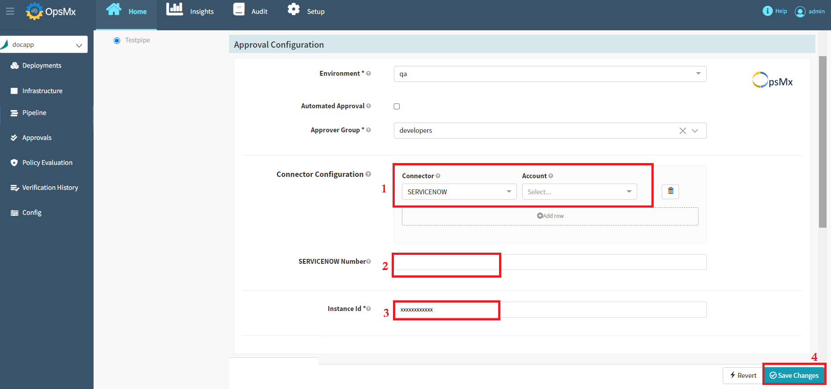Select the Testpipe radio button

117,41
